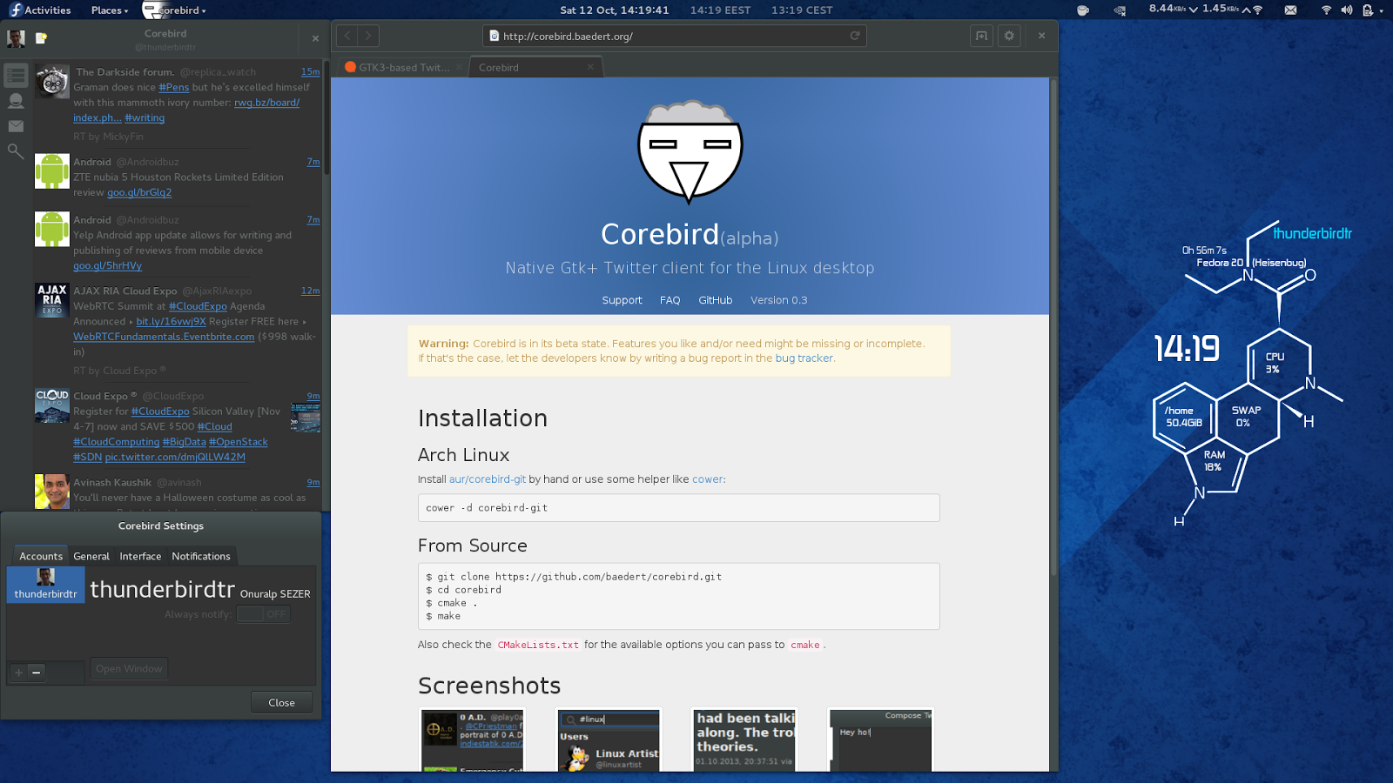1393x783 pixels.
Task: Click the AJAX RIA Cloud Expo avatar
Action: point(52,300)
